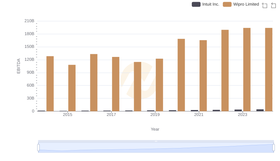Click the tallest Wipro bar for 2024
Screen dimensions: 280x161
click(x=269, y=69)
